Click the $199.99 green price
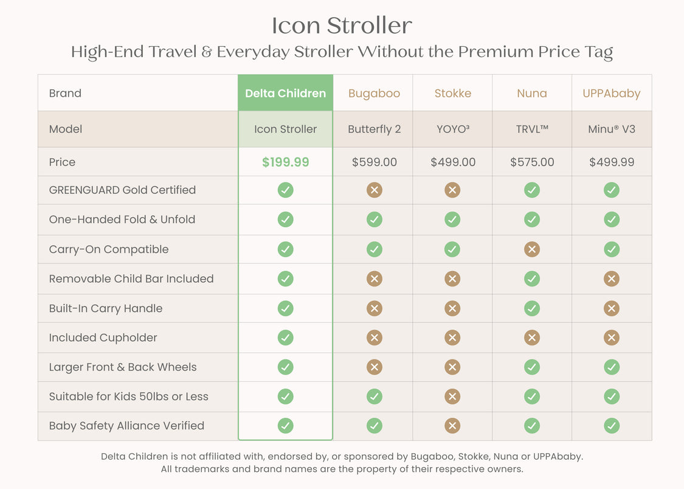684x489 pixels. pos(285,162)
